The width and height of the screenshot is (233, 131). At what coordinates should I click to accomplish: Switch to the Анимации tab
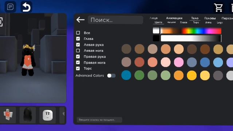tap(174, 18)
